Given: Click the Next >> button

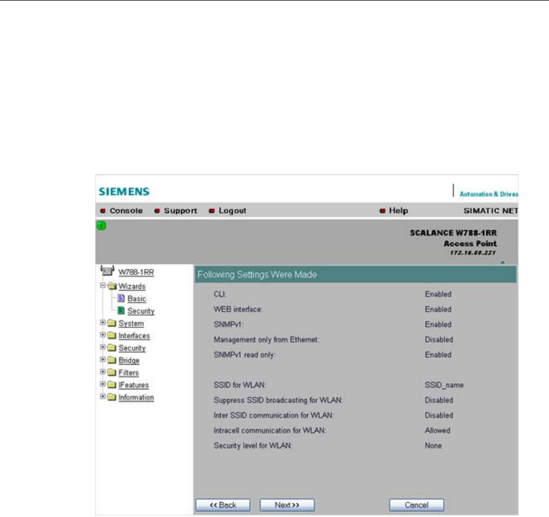Looking at the screenshot, I should point(287,505).
